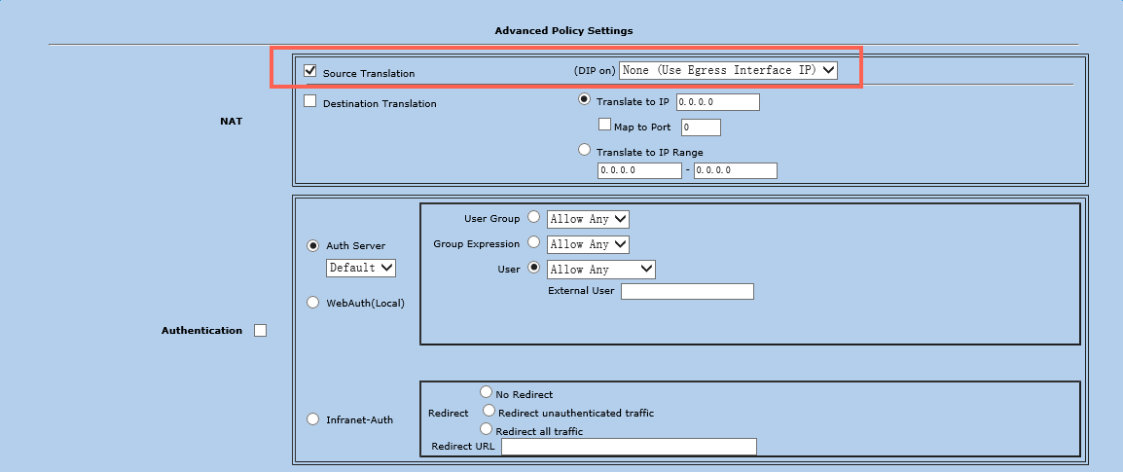The image size is (1123, 472).
Task: Click the Advanced Policy Settings heading
Action: (x=563, y=31)
